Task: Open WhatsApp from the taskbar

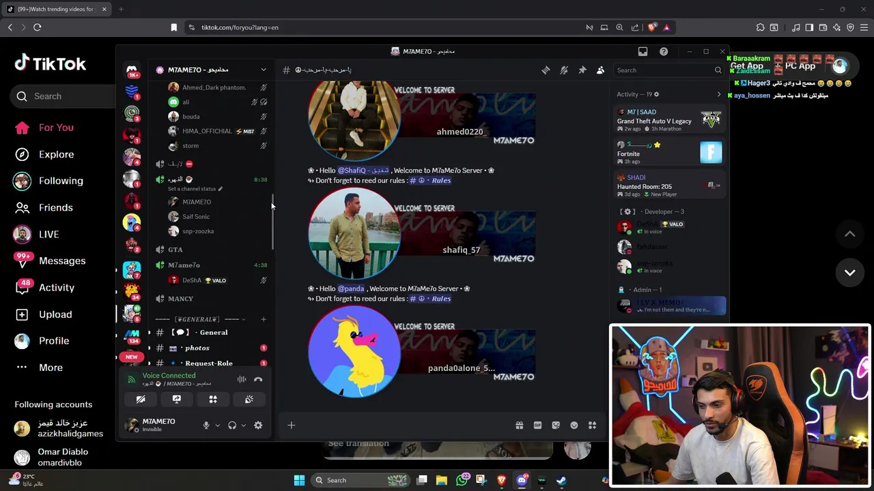Action: (x=462, y=480)
